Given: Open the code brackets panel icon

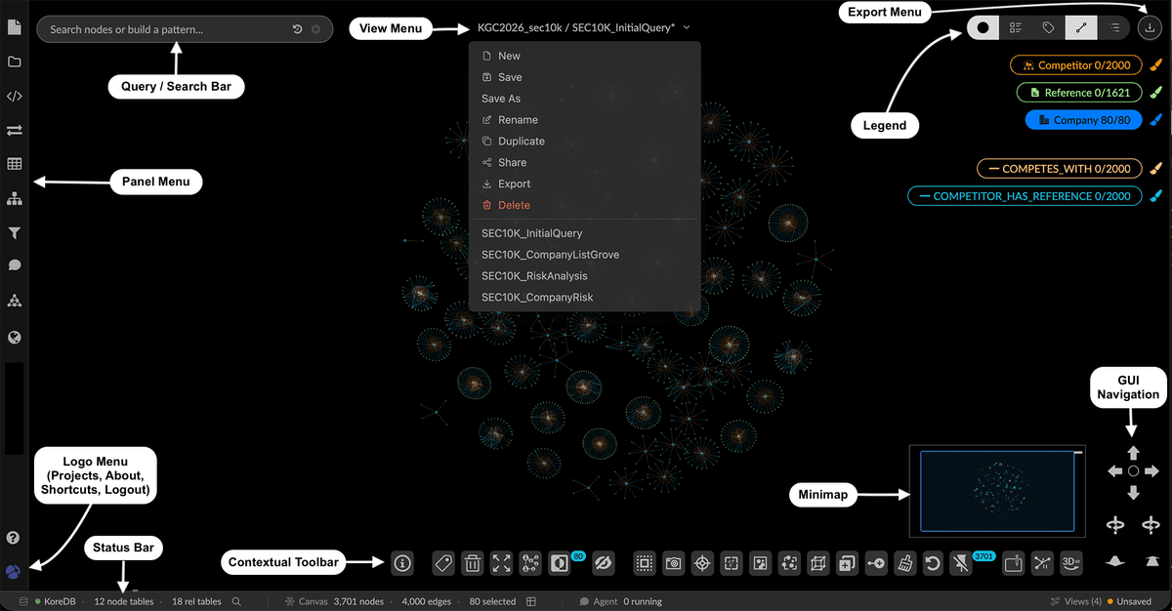Looking at the screenshot, I should coord(15,96).
